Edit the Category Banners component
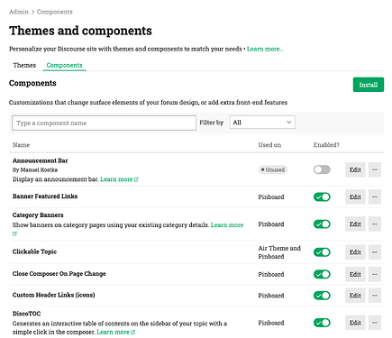392x338 pixels. pos(355,224)
